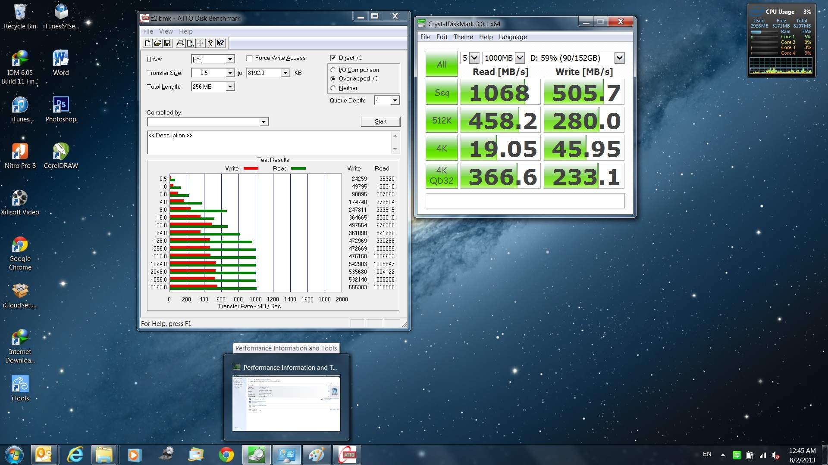
Task: Open Windows Media Player from taskbar
Action: click(134, 455)
